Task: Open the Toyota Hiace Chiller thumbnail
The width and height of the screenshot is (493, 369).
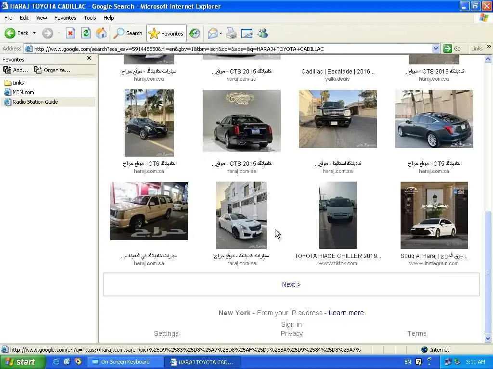Action: pos(337,215)
